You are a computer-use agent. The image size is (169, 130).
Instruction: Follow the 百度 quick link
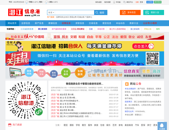click(x=91, y=29)
